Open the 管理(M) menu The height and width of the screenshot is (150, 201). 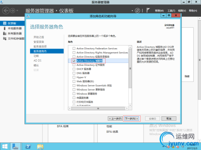pyautogui.click(x=159, y=11)
